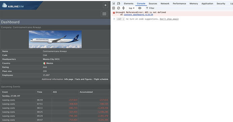Viewport: 233px width, 122px height.
Task: Toggle the device toolbar icon
Action: pos(119,3)
